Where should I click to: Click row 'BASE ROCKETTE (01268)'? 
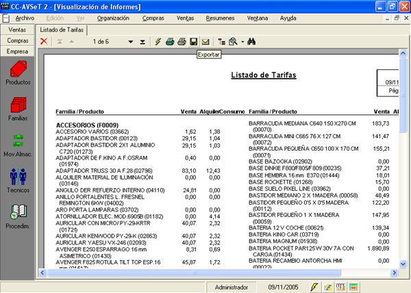click(280, 182)
